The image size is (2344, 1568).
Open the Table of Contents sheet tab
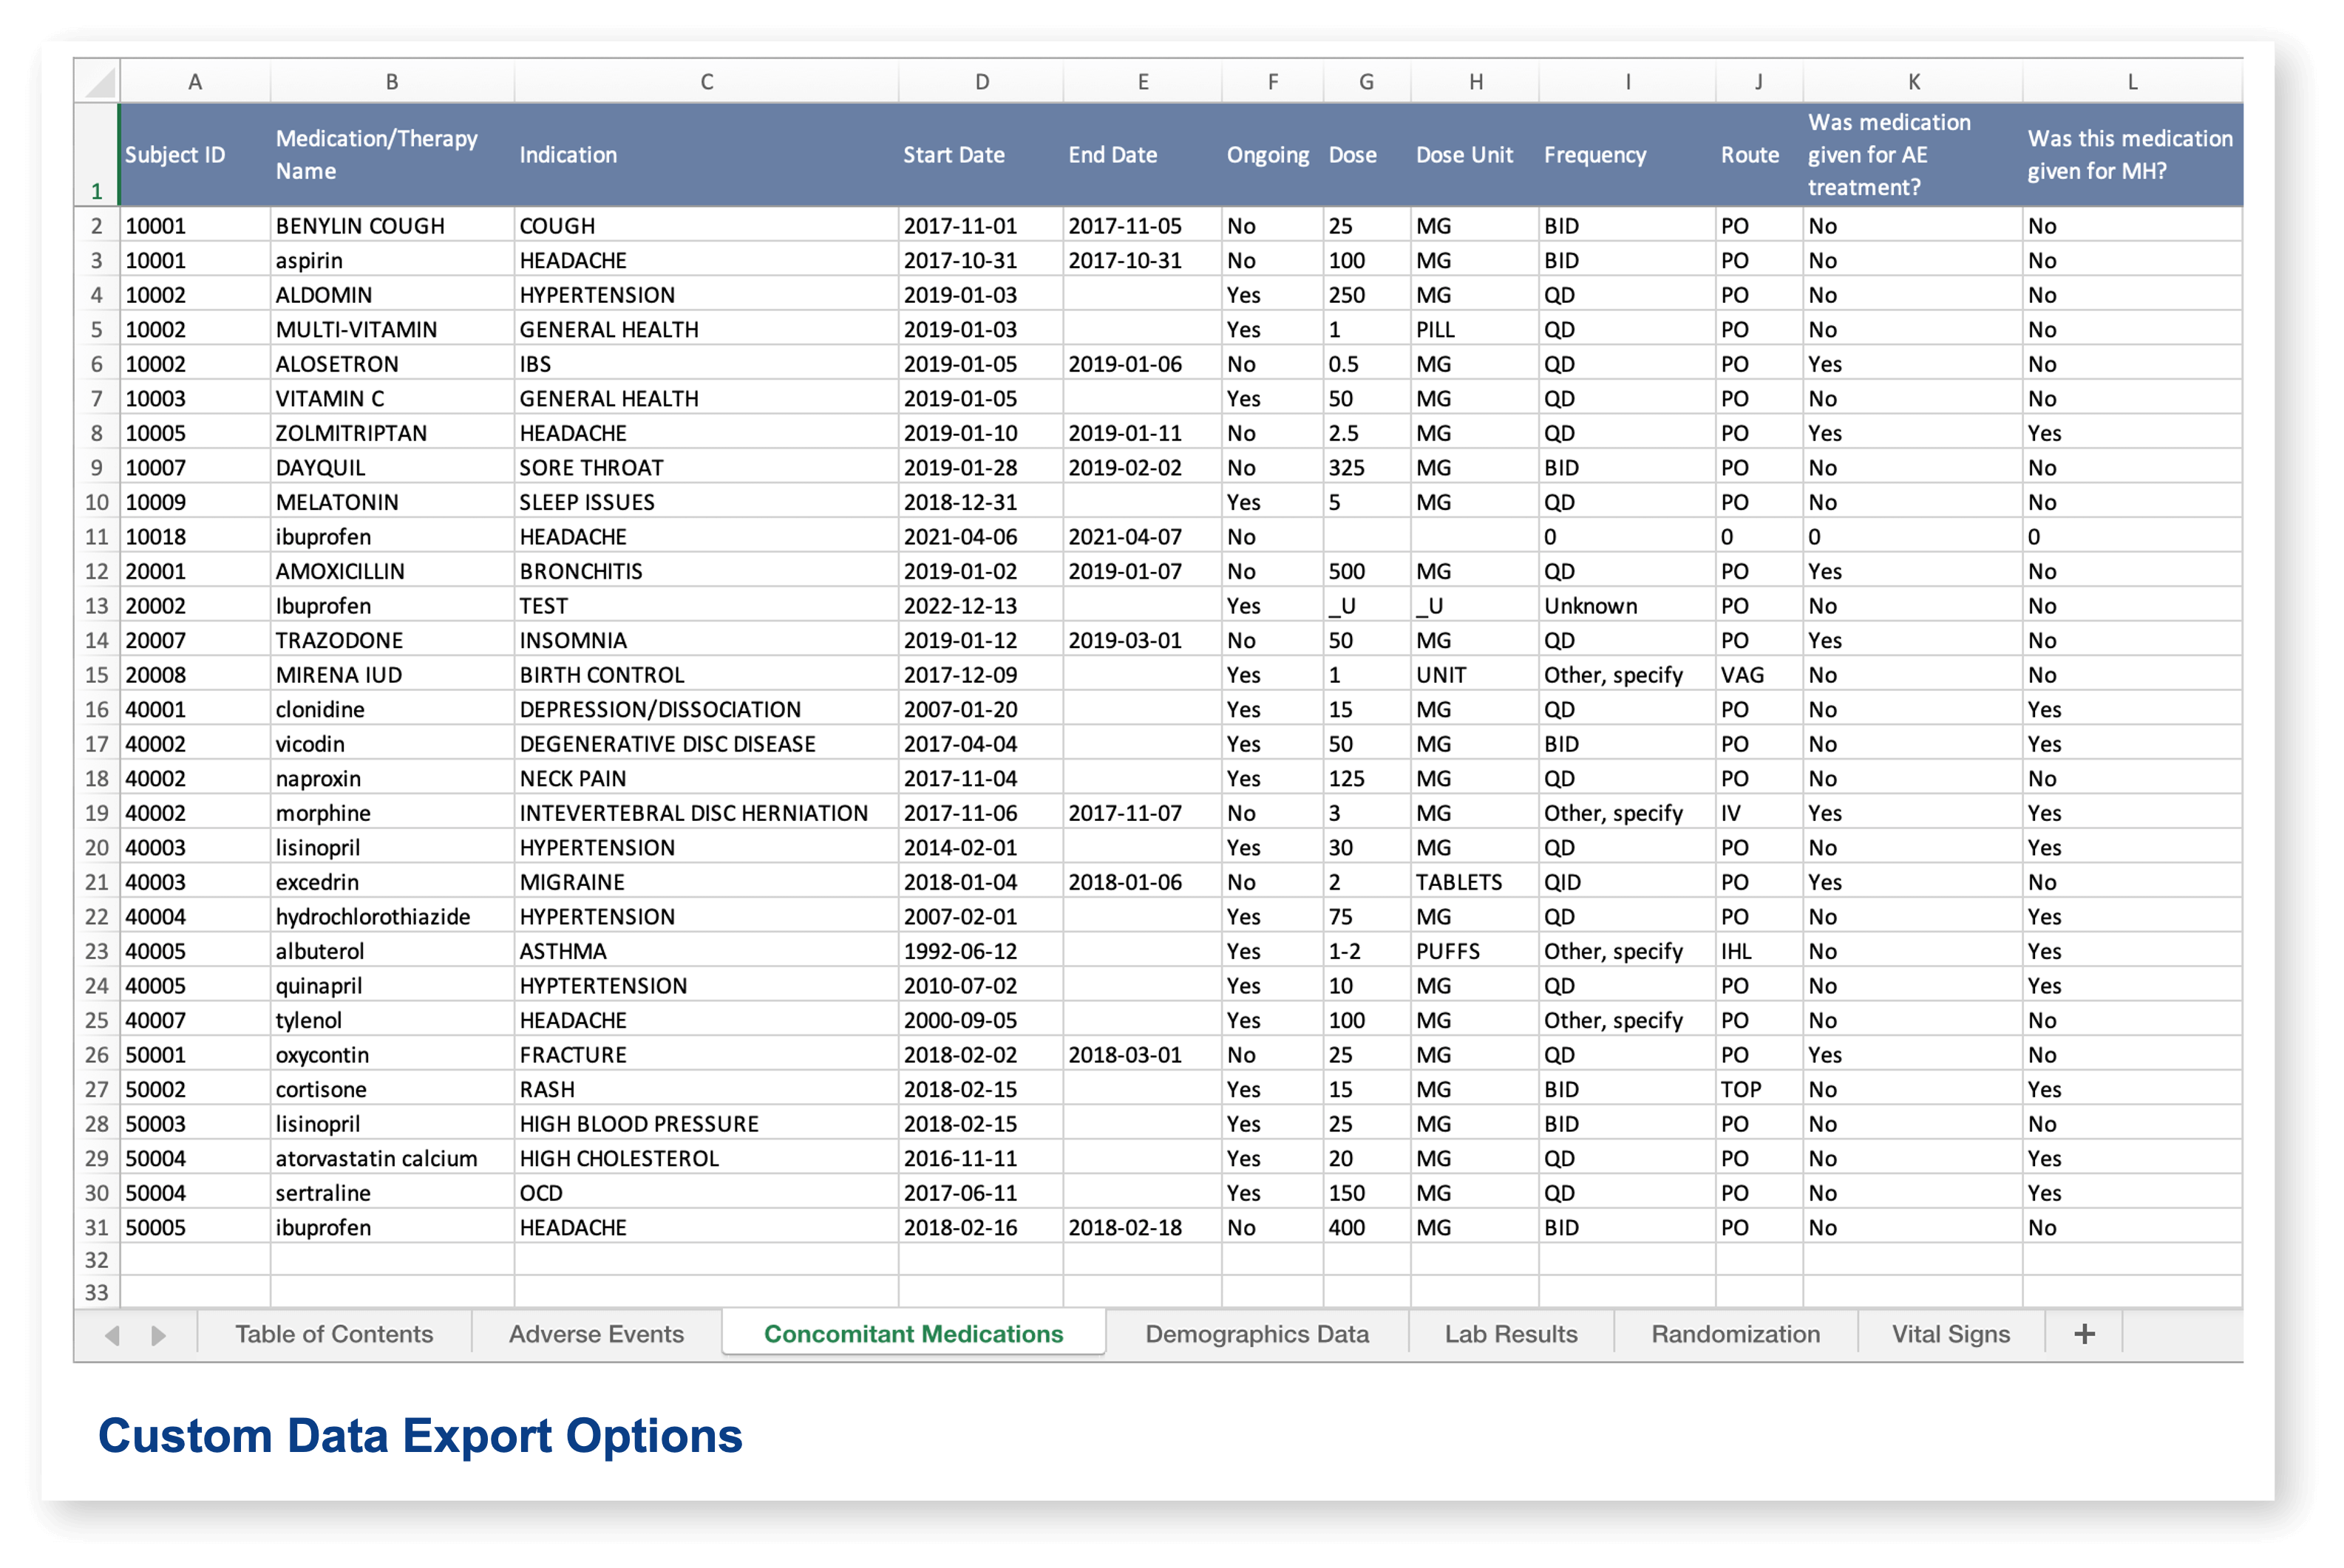point(334,1334)
